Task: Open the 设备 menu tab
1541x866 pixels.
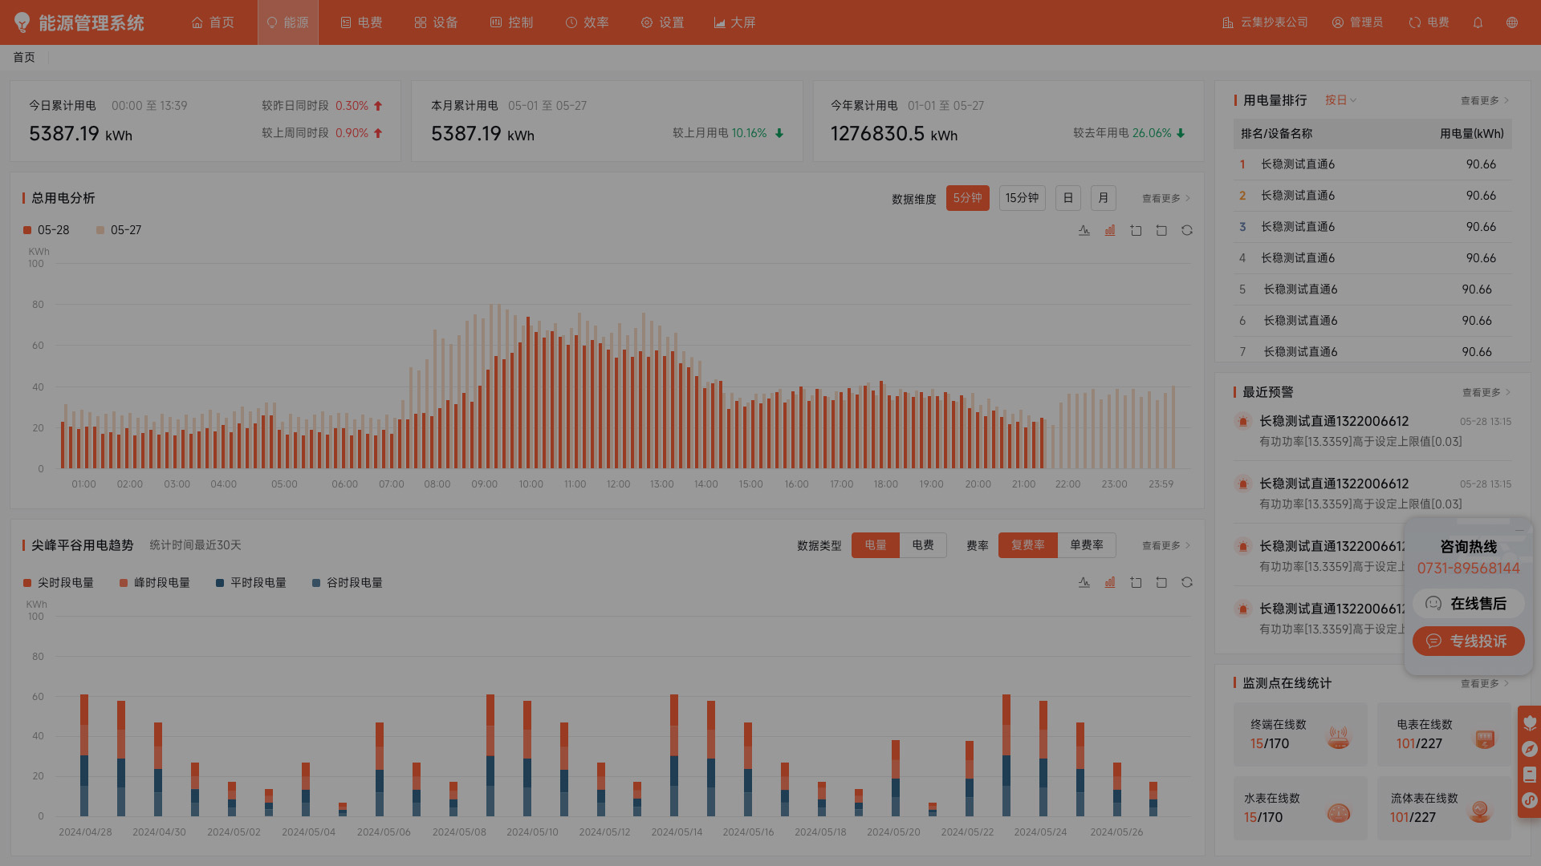Action: [x=437, y=22]
